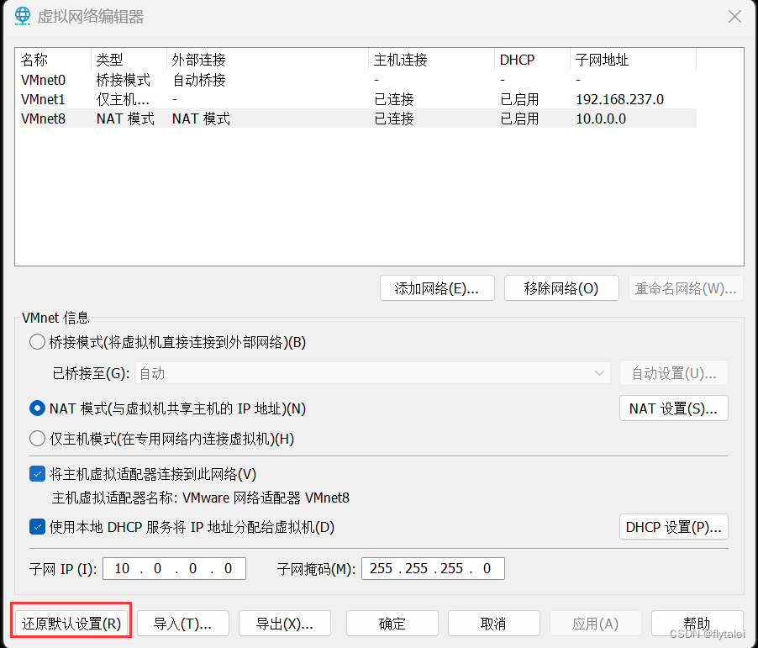Toggle 使用本地 DHCP 服务 checkbox
Viewport: 758px width, 648px height.
(37, 527)
